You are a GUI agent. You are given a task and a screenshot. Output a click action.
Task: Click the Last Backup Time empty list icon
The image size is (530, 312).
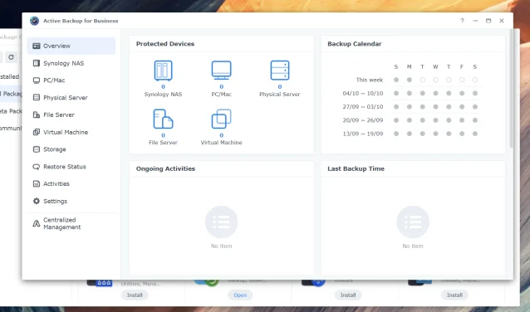click(413, 222)
